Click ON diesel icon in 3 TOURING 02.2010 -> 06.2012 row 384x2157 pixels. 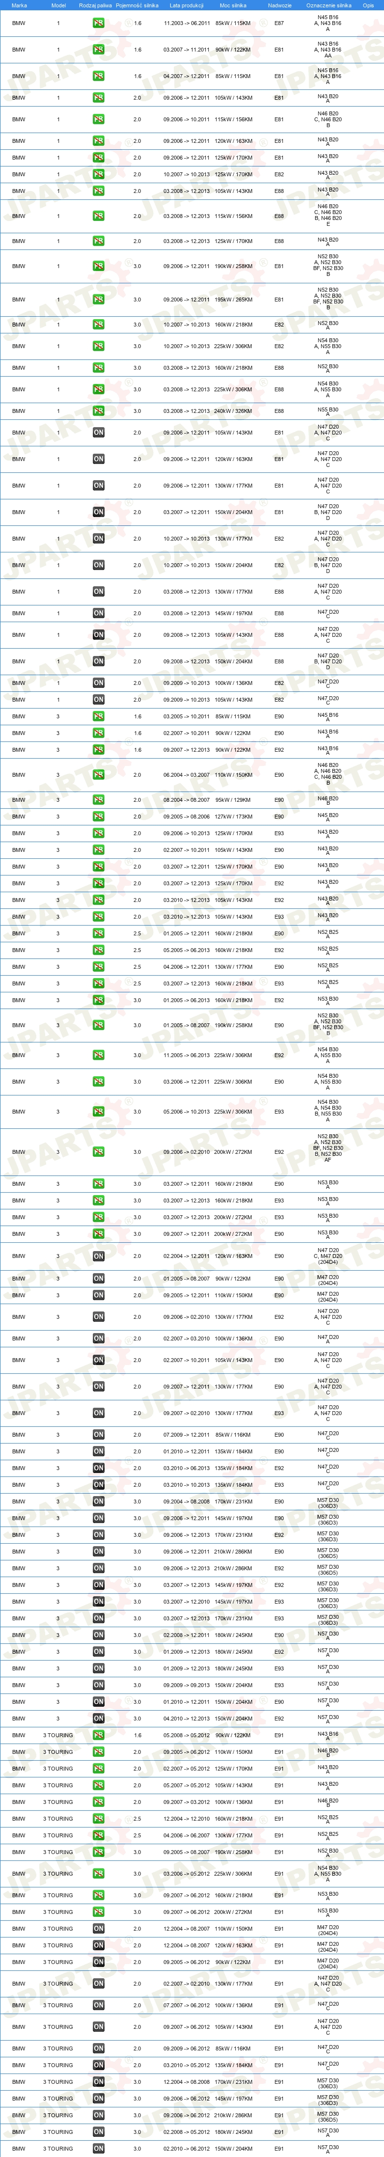click(98, 2150)
